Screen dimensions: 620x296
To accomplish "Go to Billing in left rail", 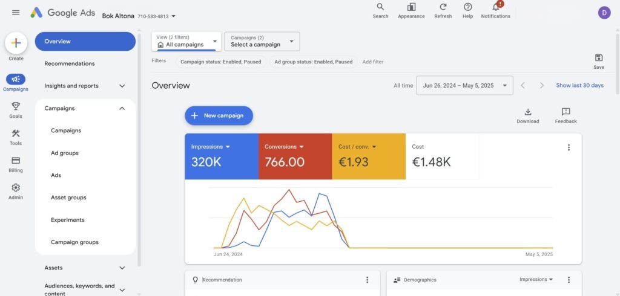I will pos(16,164).
